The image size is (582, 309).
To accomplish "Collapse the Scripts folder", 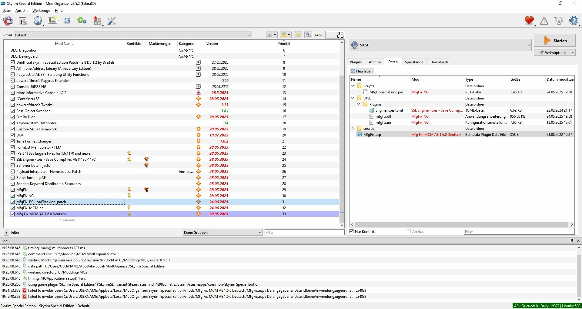I will [x=353, y=86].
